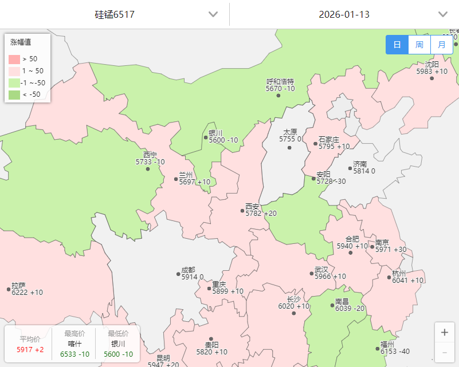This screenshot has height=367, width=459.
Task: Click the 银川 city marker dot
Action: (206, 137)
